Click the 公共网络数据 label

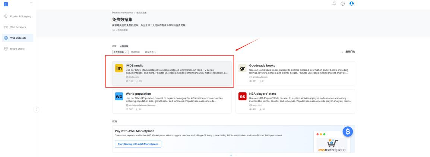coord(121,30)
